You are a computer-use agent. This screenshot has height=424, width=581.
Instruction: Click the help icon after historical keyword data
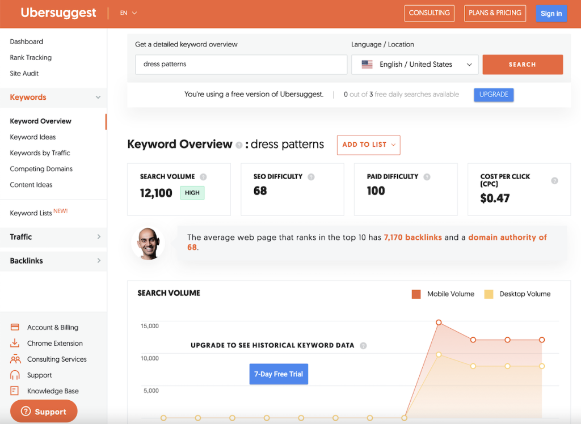click(363, 346)
